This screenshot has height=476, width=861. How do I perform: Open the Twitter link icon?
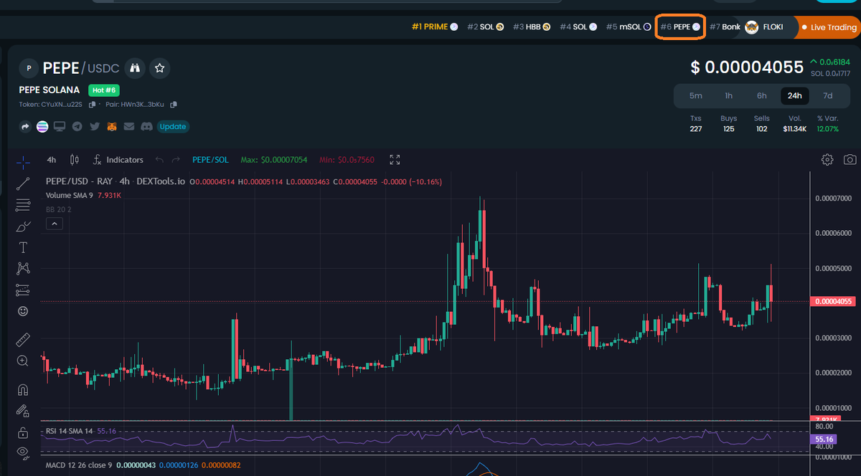pyautogui.click(x=94, y=127)
